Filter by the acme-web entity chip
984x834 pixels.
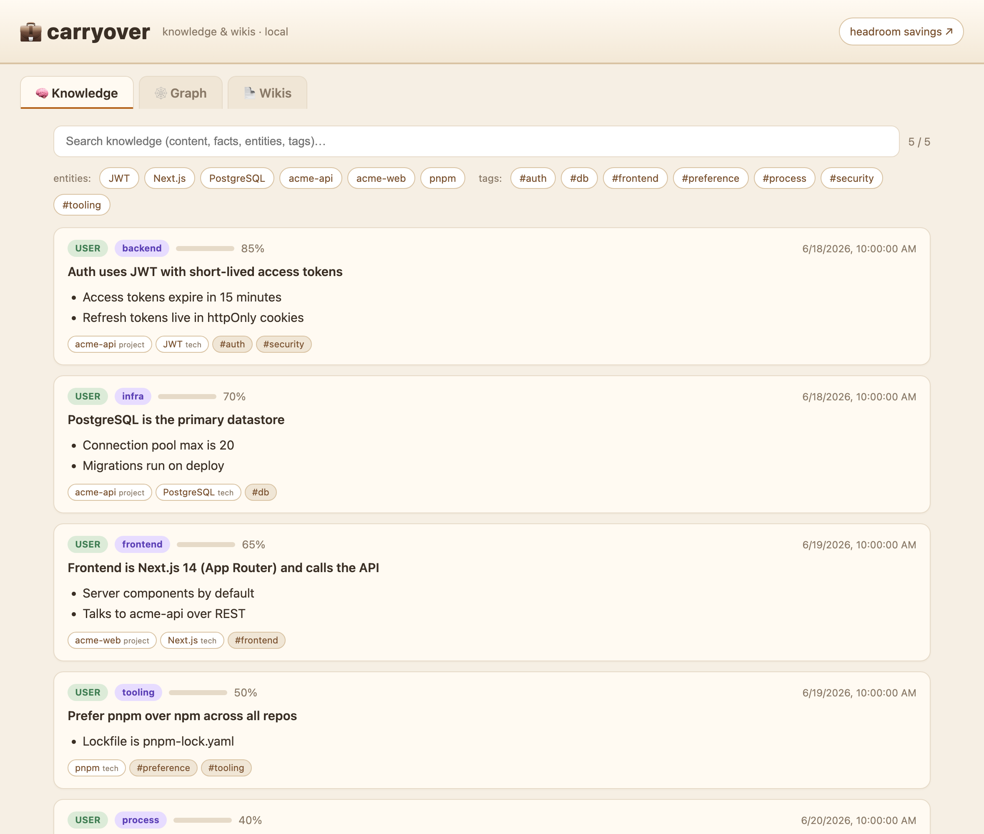381,178
